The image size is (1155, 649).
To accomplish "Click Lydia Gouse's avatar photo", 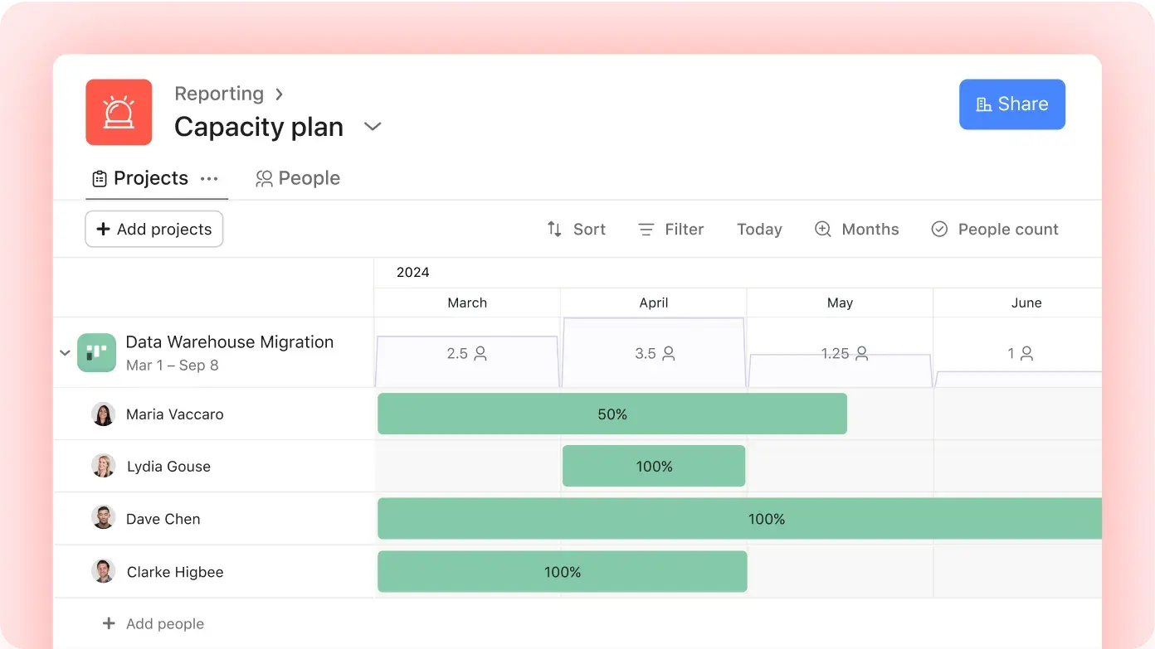I will click(x=103, y=466).
